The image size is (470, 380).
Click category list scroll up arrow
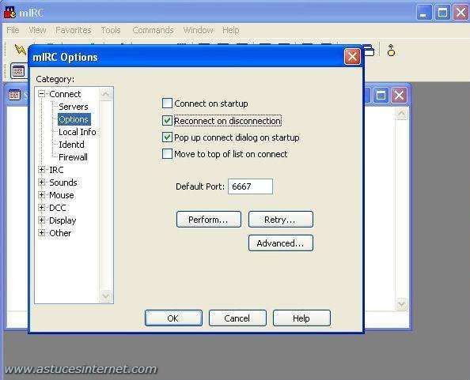click(105, 94)
